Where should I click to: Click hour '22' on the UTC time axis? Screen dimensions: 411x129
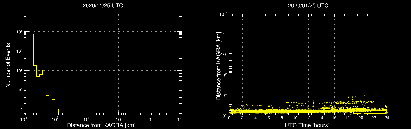[374, 118]
